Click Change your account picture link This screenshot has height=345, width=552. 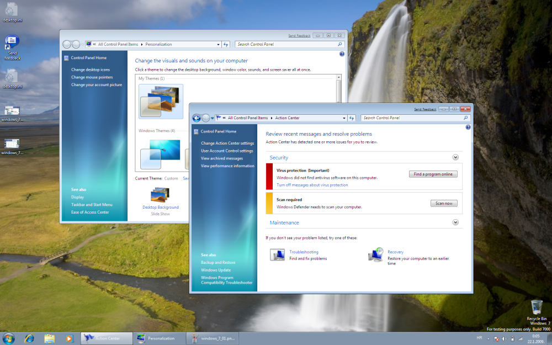click(x=97, y=85)
